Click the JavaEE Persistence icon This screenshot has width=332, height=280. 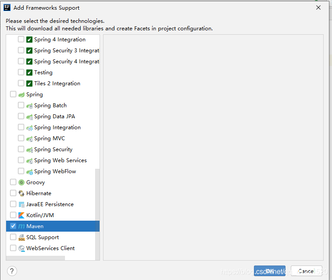[21, 204]
